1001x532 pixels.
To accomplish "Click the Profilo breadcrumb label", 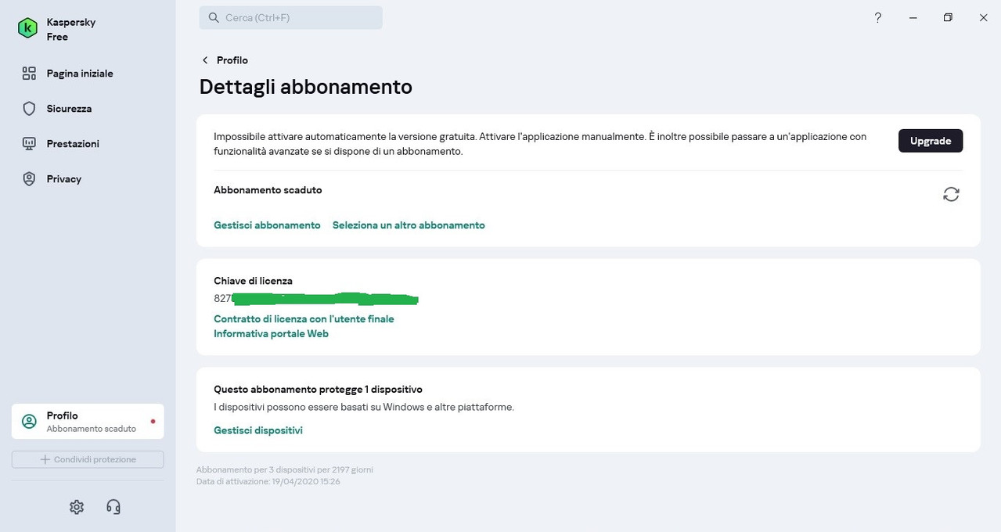I will [x=232, y=60].
